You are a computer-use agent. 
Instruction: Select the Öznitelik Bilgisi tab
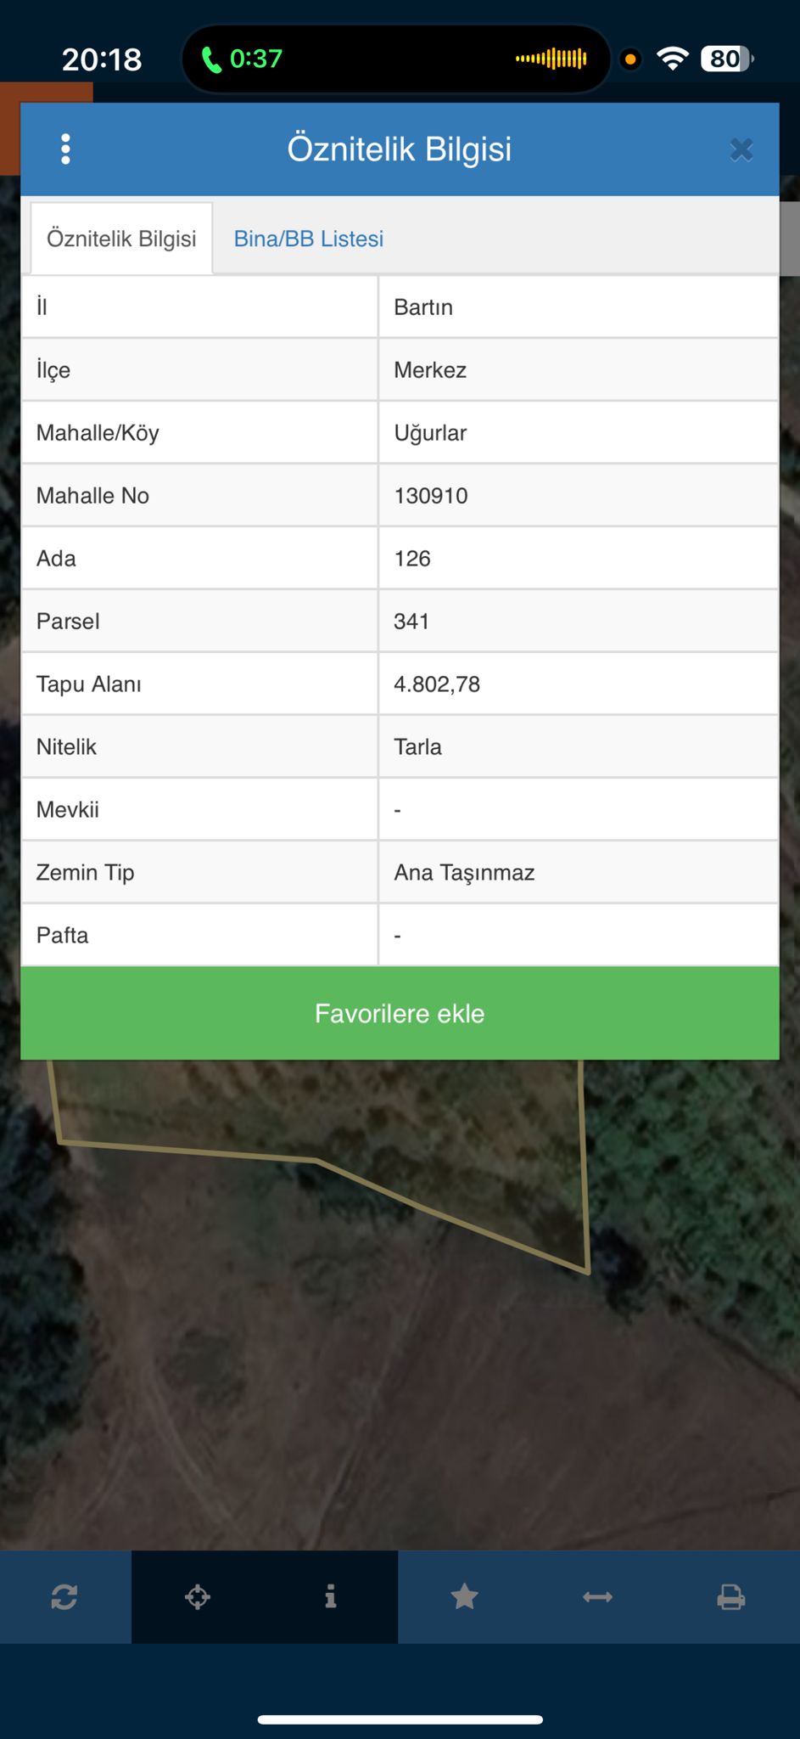pos(121,239)
